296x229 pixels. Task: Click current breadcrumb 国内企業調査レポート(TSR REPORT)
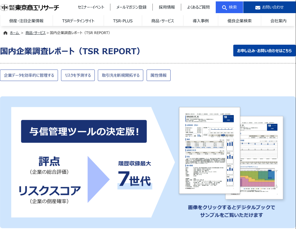pyautogui.click(x=80, y=33)
